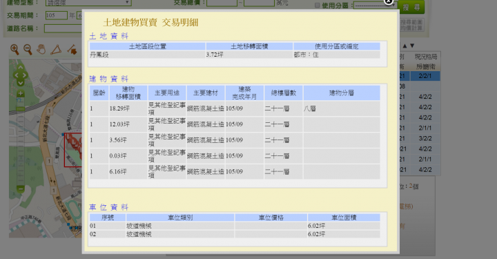
Task: Focus the 道路名稱 text field
Action: pyautogui.click(x=64, y=28)
